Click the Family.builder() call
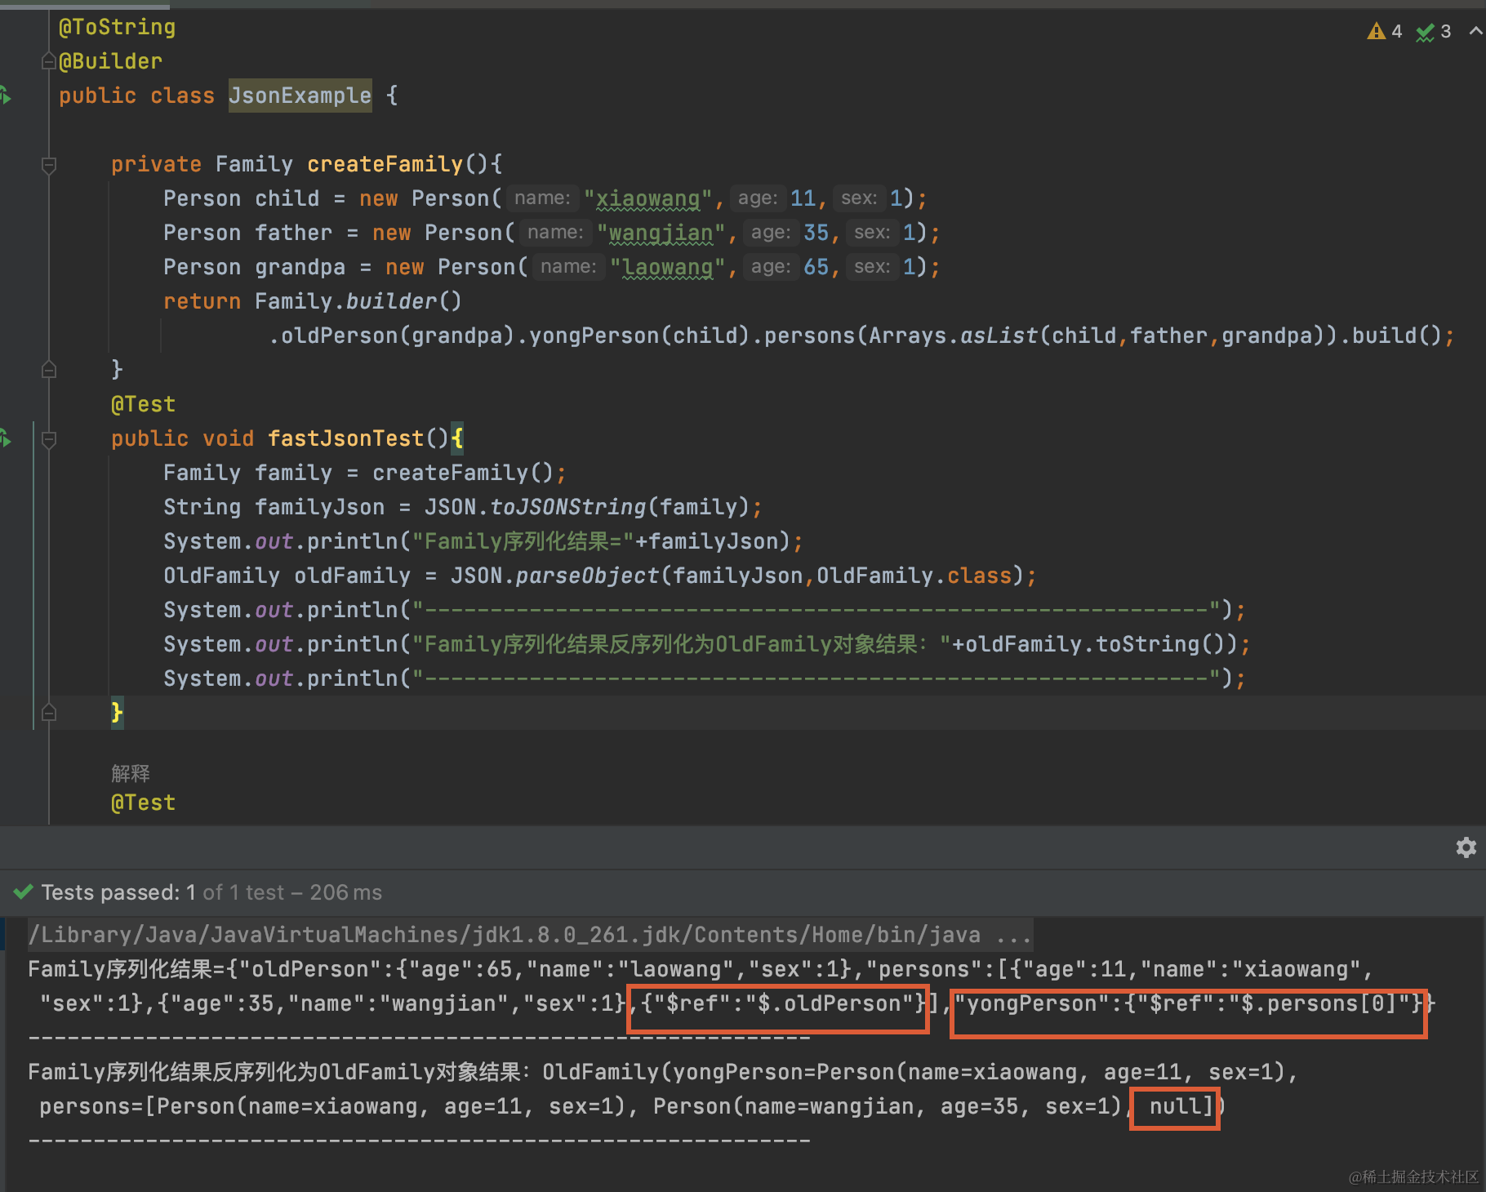Viewport: 1486px width, 1192px height. (x=358, y=301)
